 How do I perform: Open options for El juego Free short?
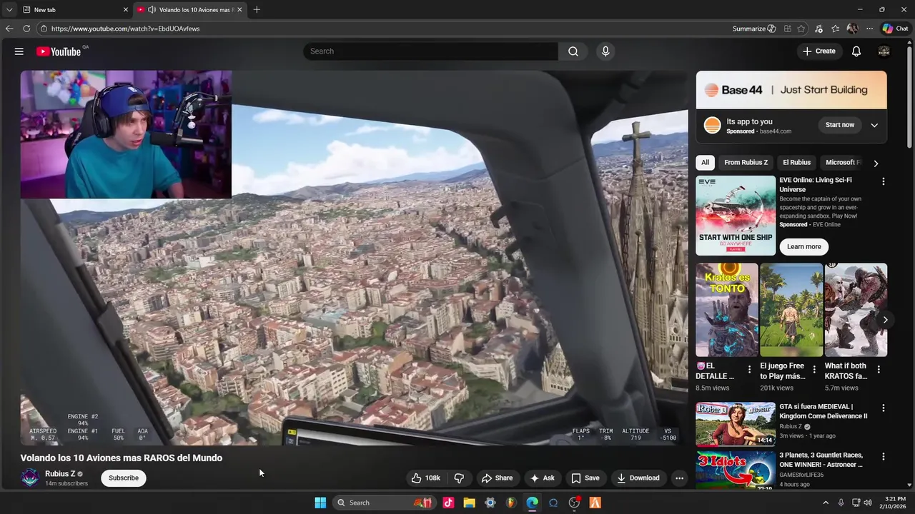[x=813, y=369]
